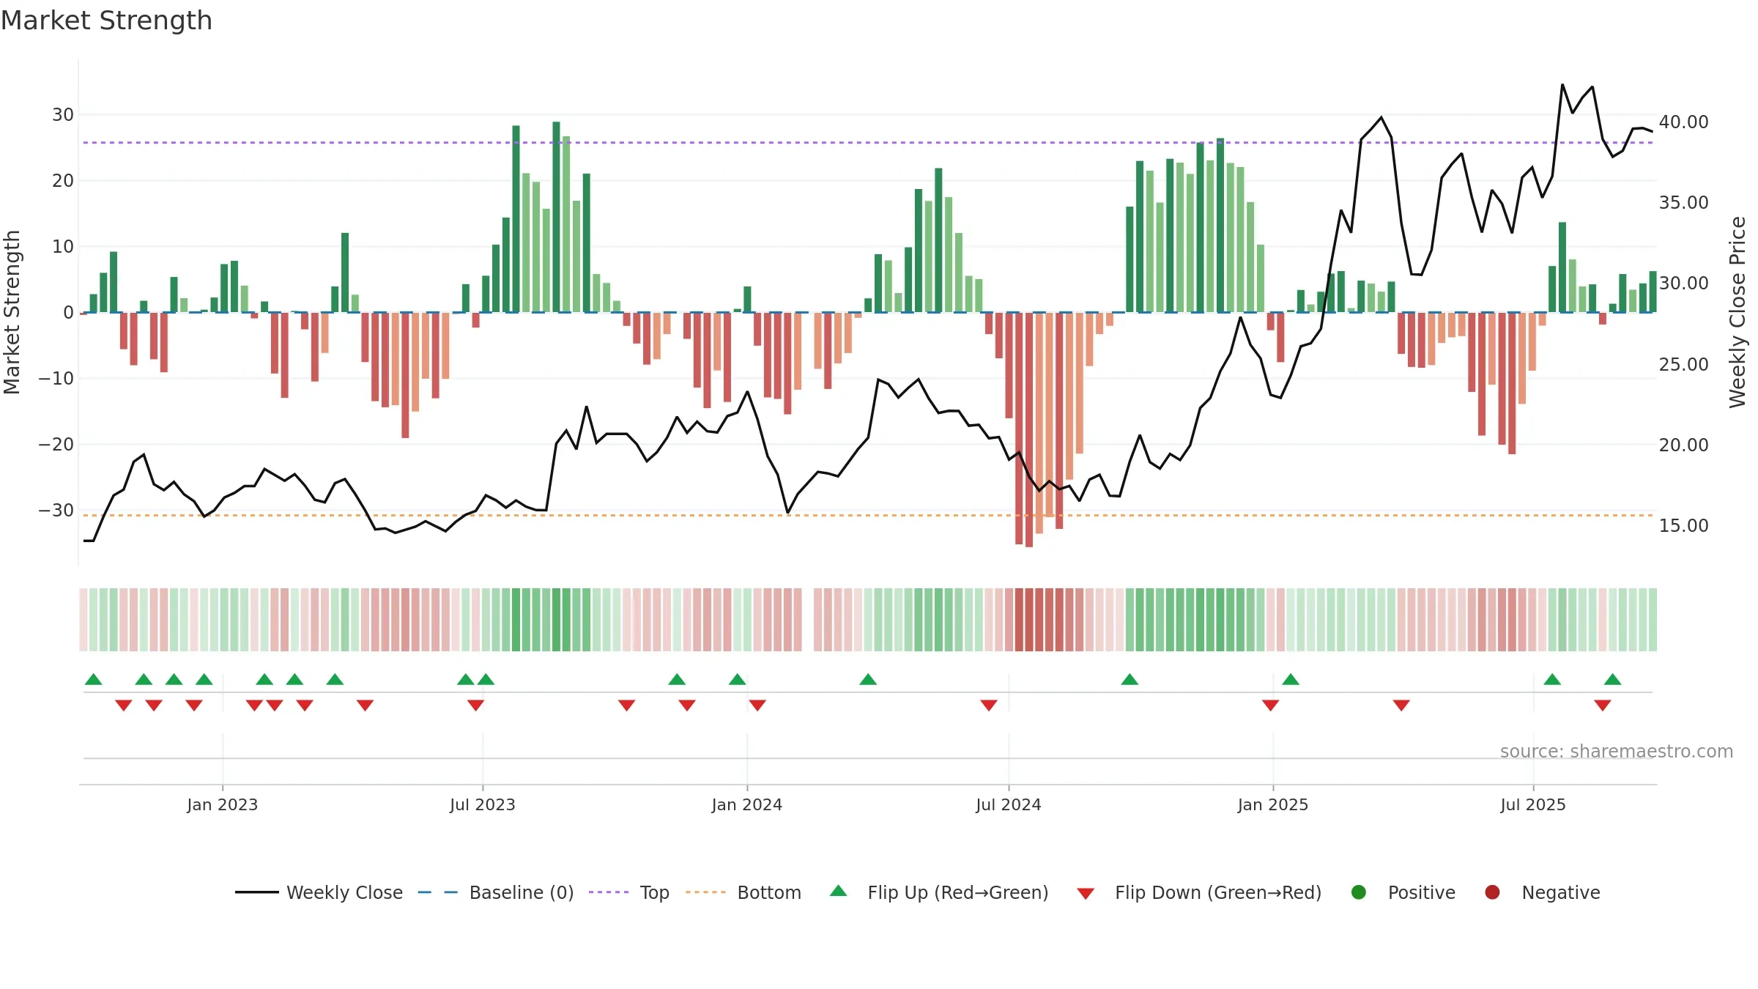Screen dimensions: 1758x989
Task: Click the 35.00 price axis value
Action: pos(1684,202)
